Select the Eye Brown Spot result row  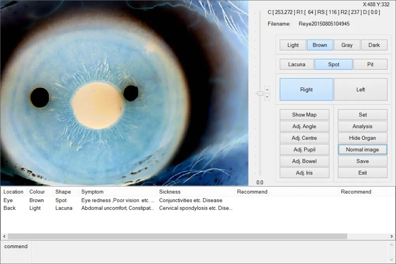79,200
